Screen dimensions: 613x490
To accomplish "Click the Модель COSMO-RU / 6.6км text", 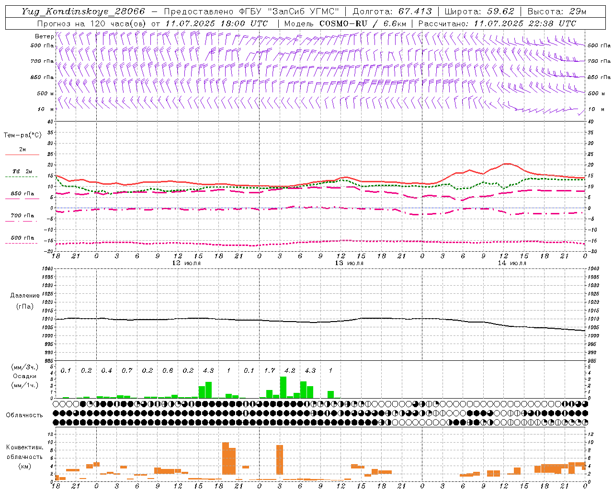I will [345, 23].
